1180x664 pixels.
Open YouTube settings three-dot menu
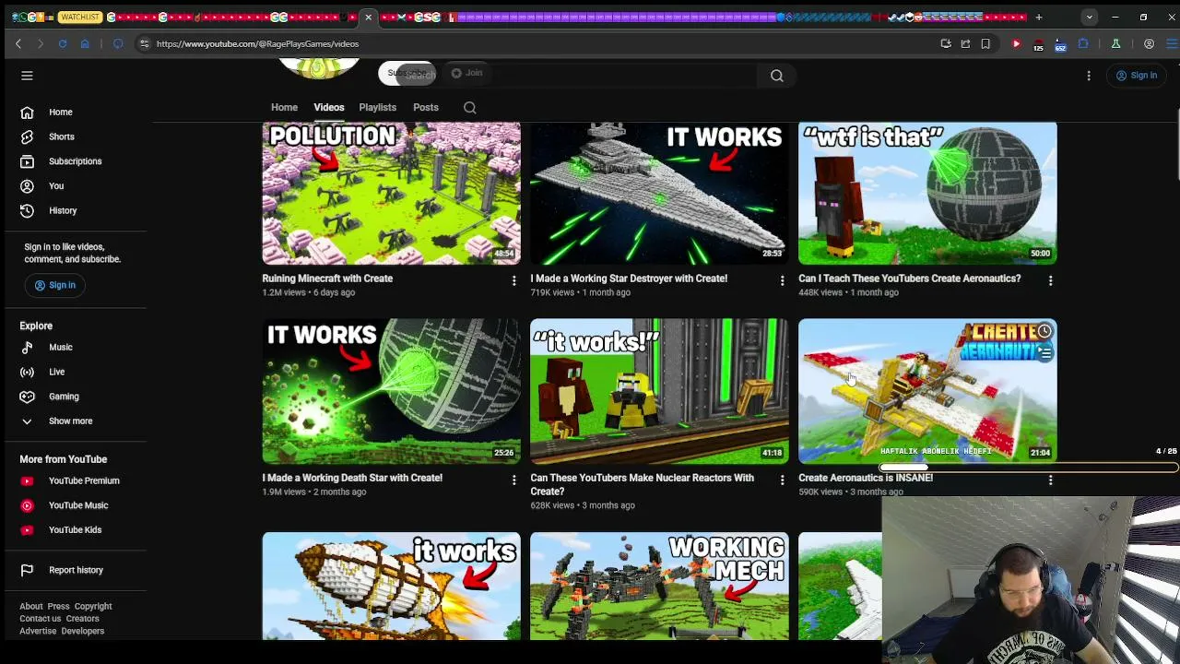pyautogui.click(x=1089, y=76)
